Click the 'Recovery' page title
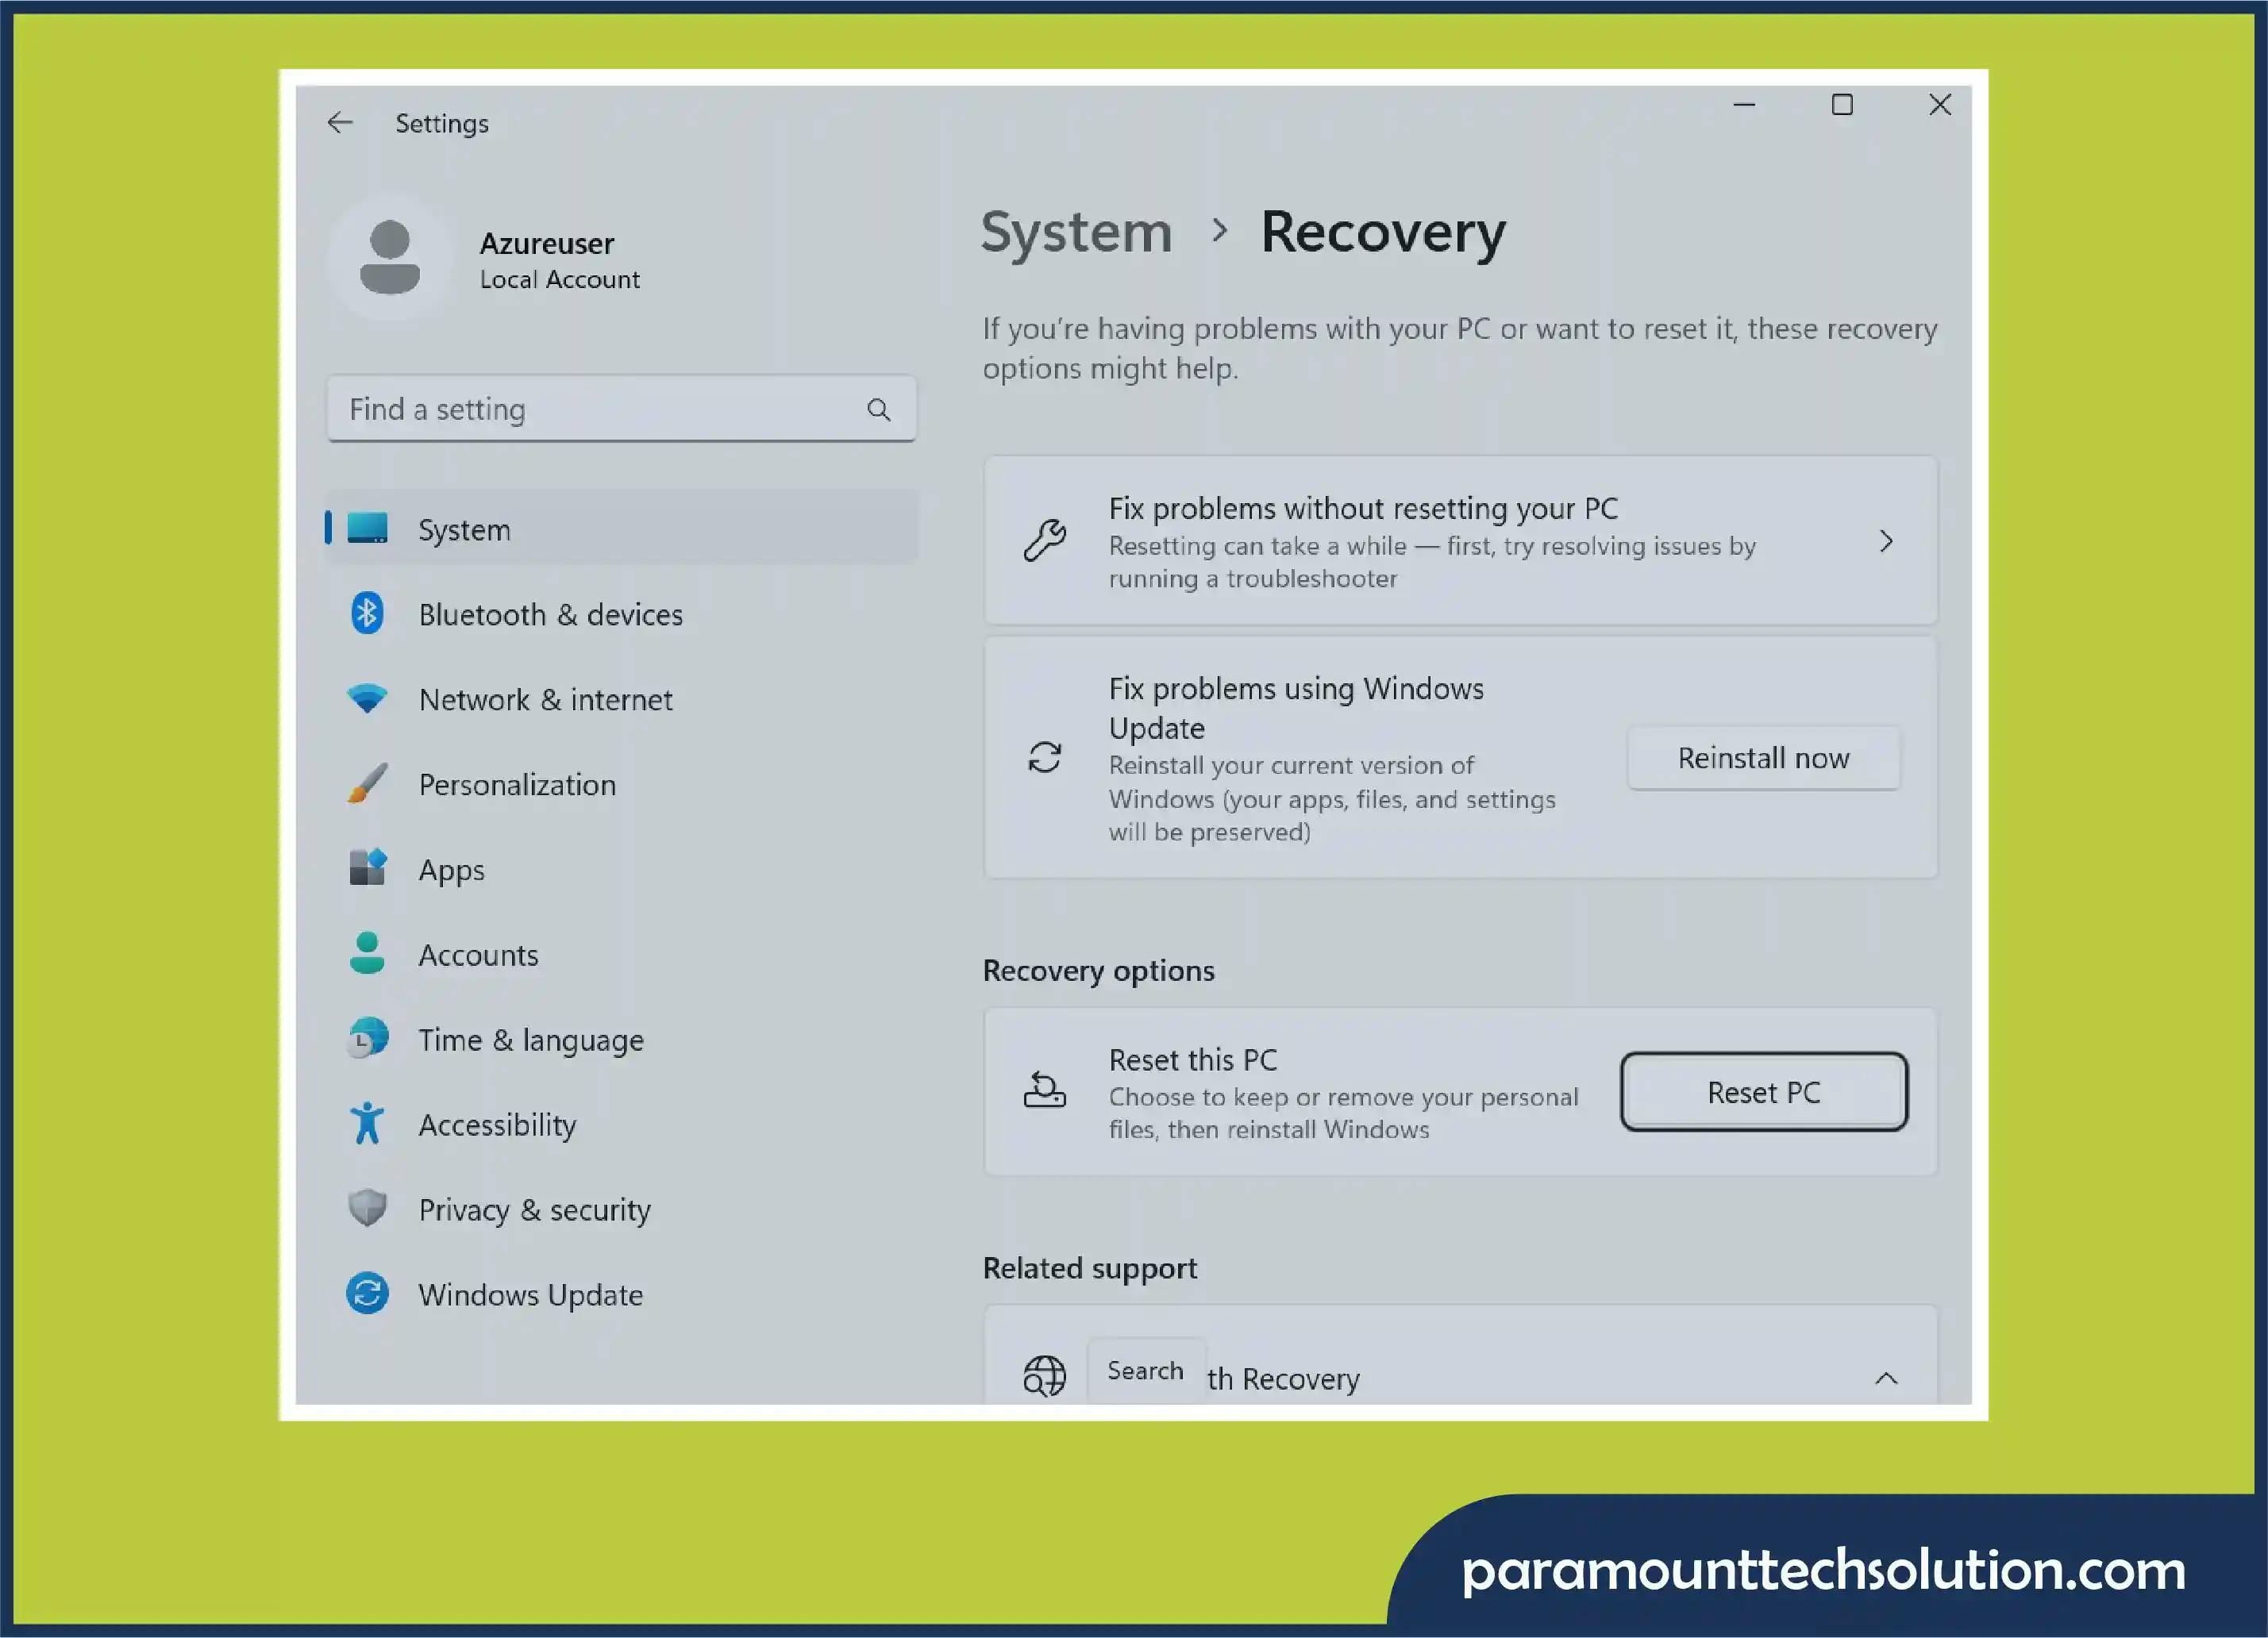The height and width of the screenshot is (1638, 2268). 1382,232
